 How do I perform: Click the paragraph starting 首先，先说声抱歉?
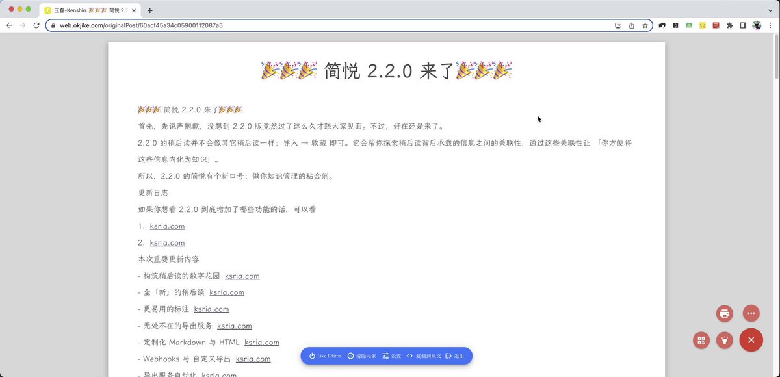291,126
